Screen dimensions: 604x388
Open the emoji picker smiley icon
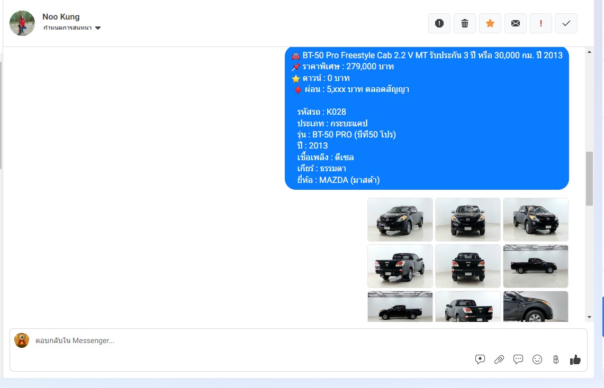537,359
